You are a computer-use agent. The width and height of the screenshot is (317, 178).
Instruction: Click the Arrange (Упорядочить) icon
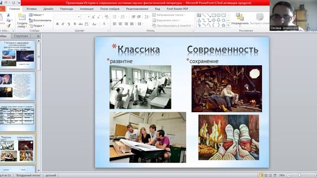[x=240, y=17]
